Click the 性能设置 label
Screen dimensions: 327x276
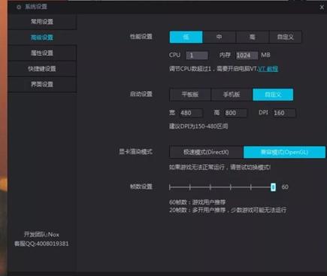pyautogui.click(x=141, y=37)
